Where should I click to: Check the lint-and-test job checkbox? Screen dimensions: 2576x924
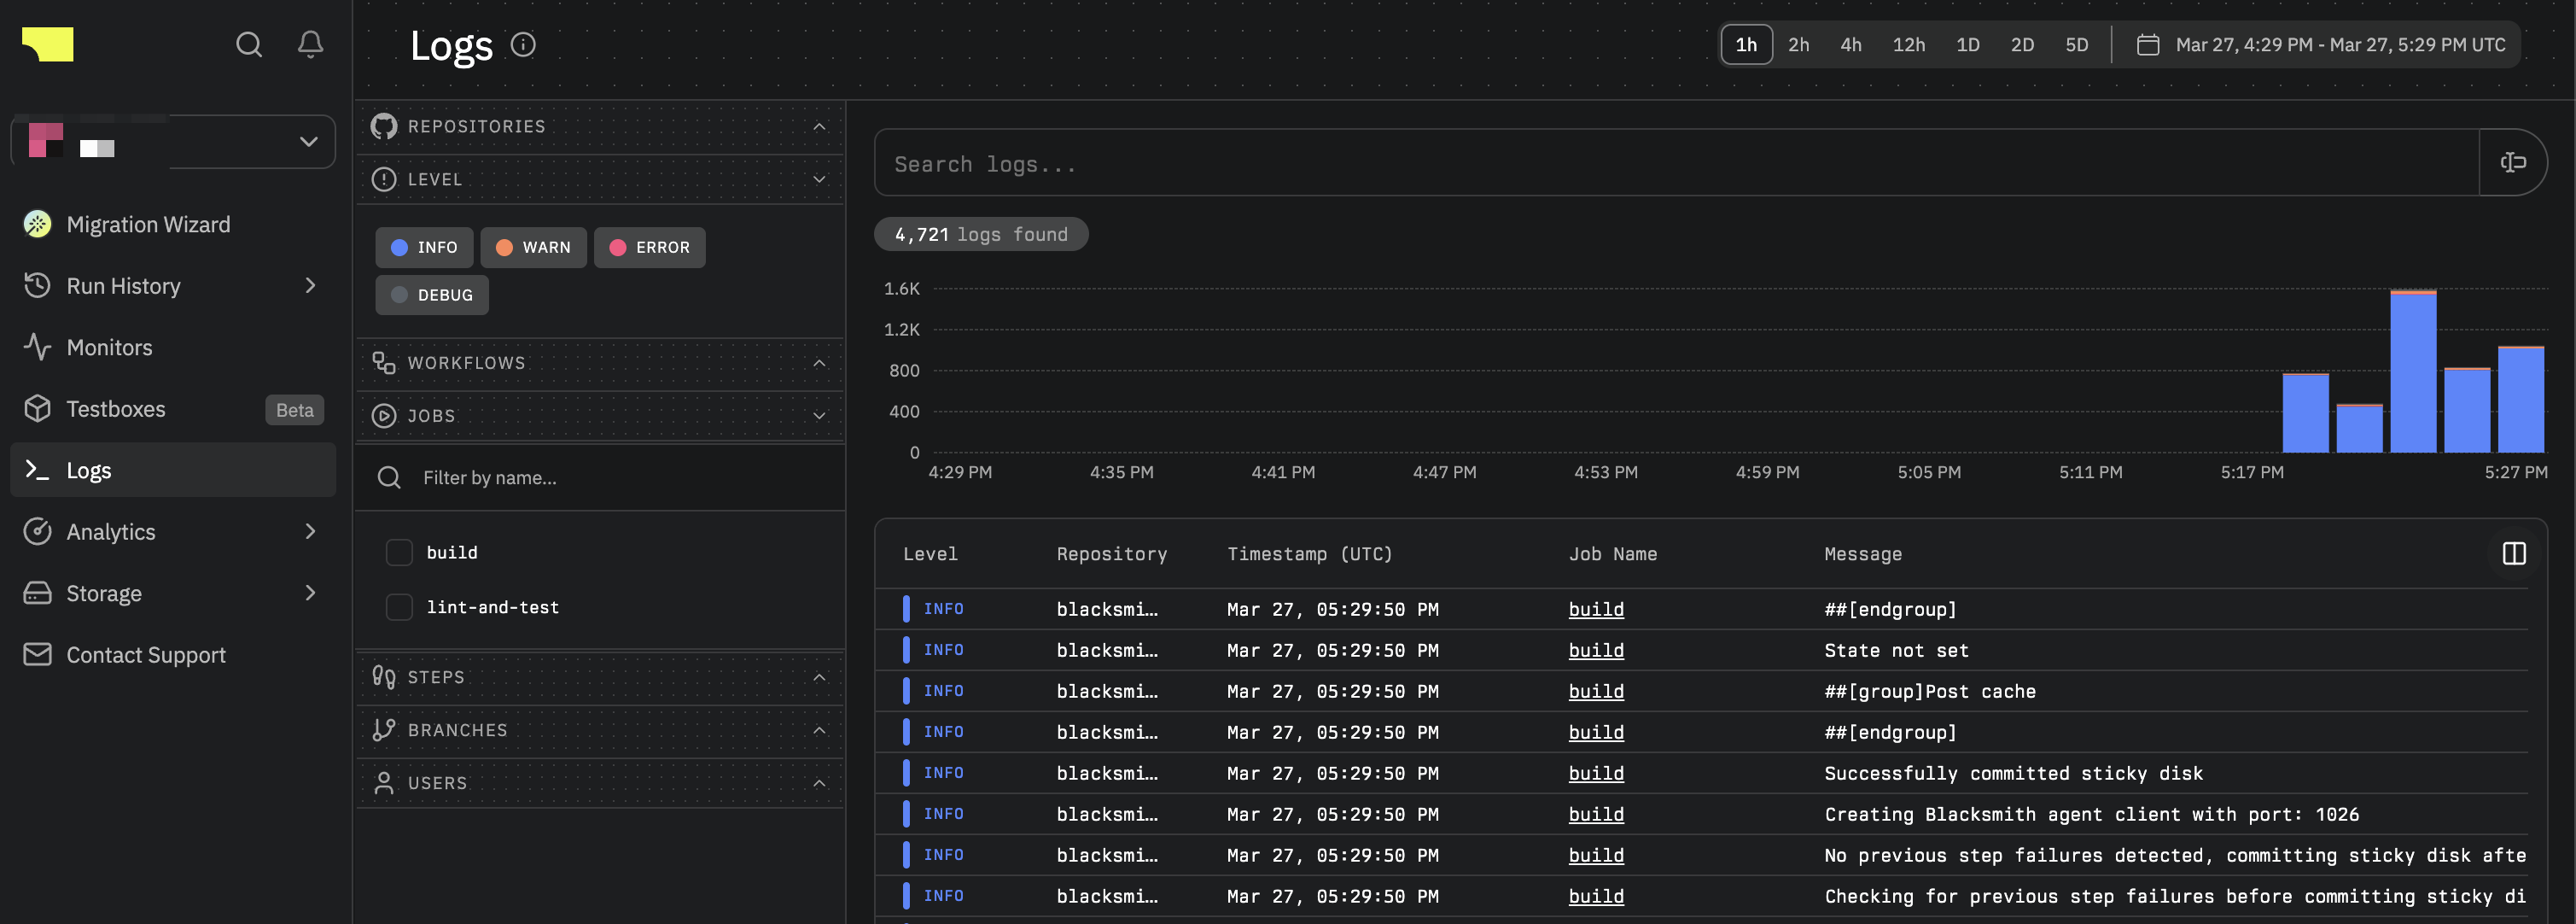click(399, 607)
